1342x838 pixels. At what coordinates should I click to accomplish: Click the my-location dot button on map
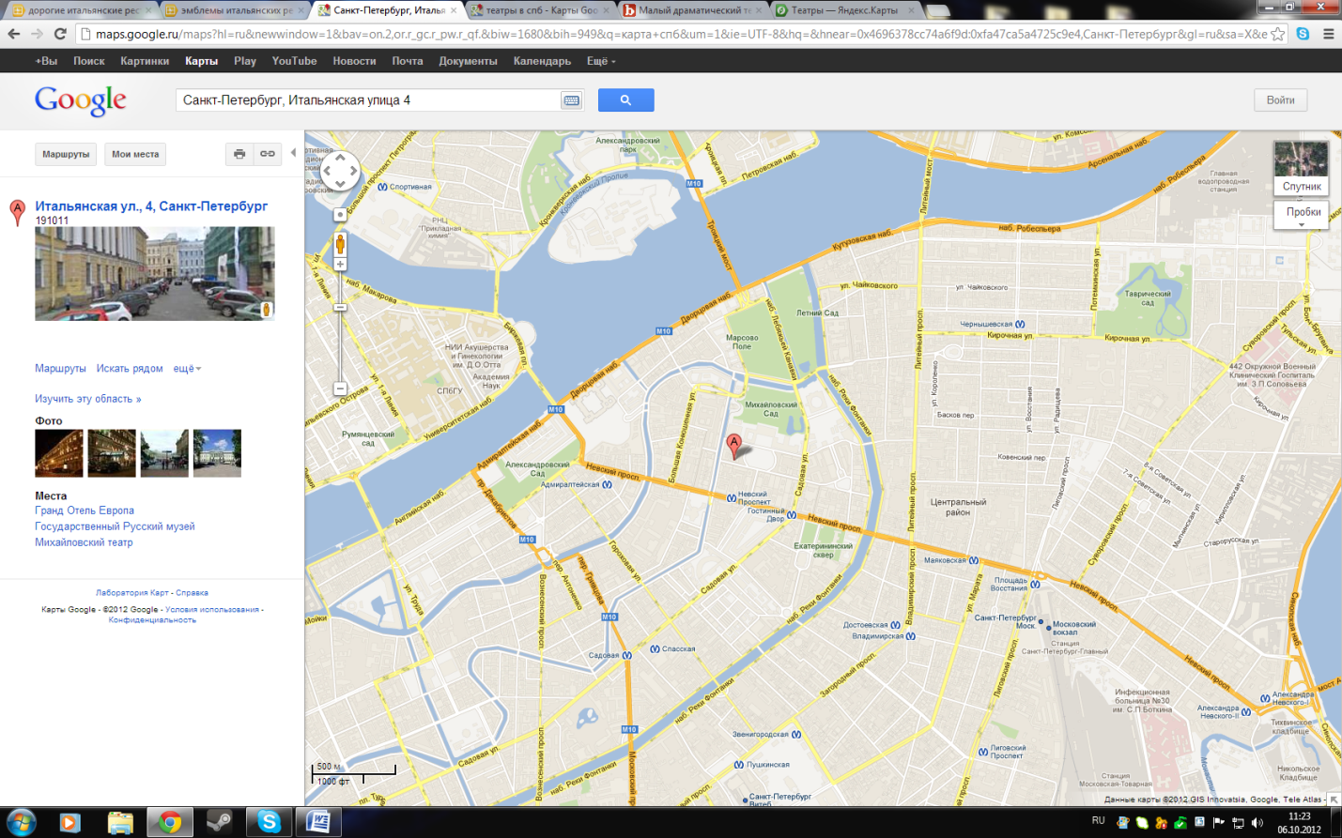pos(340,215)
